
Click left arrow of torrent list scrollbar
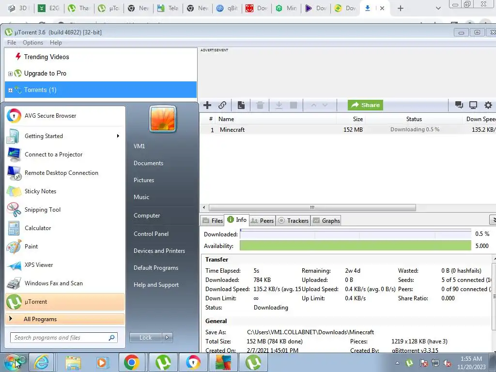(x=204, y=207)
